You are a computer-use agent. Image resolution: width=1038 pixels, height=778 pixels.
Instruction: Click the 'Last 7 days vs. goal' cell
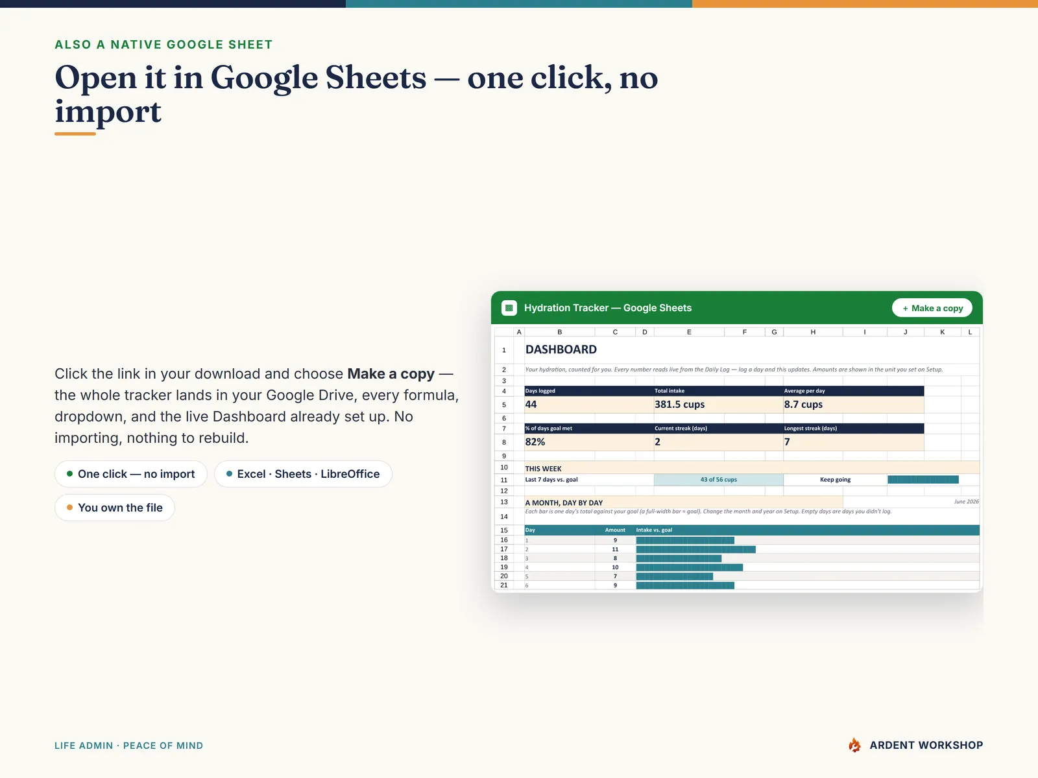[589, 480]
